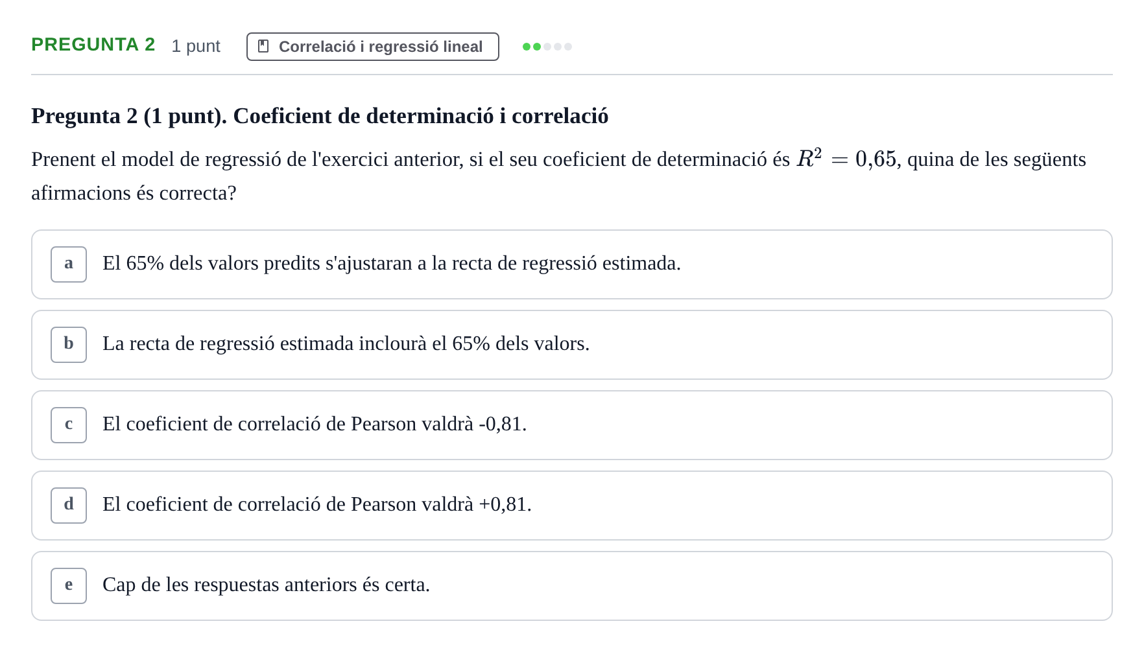1144x652 pixels.
Task: Click the second green difficulty dot
Action: (x=537, y=47)
